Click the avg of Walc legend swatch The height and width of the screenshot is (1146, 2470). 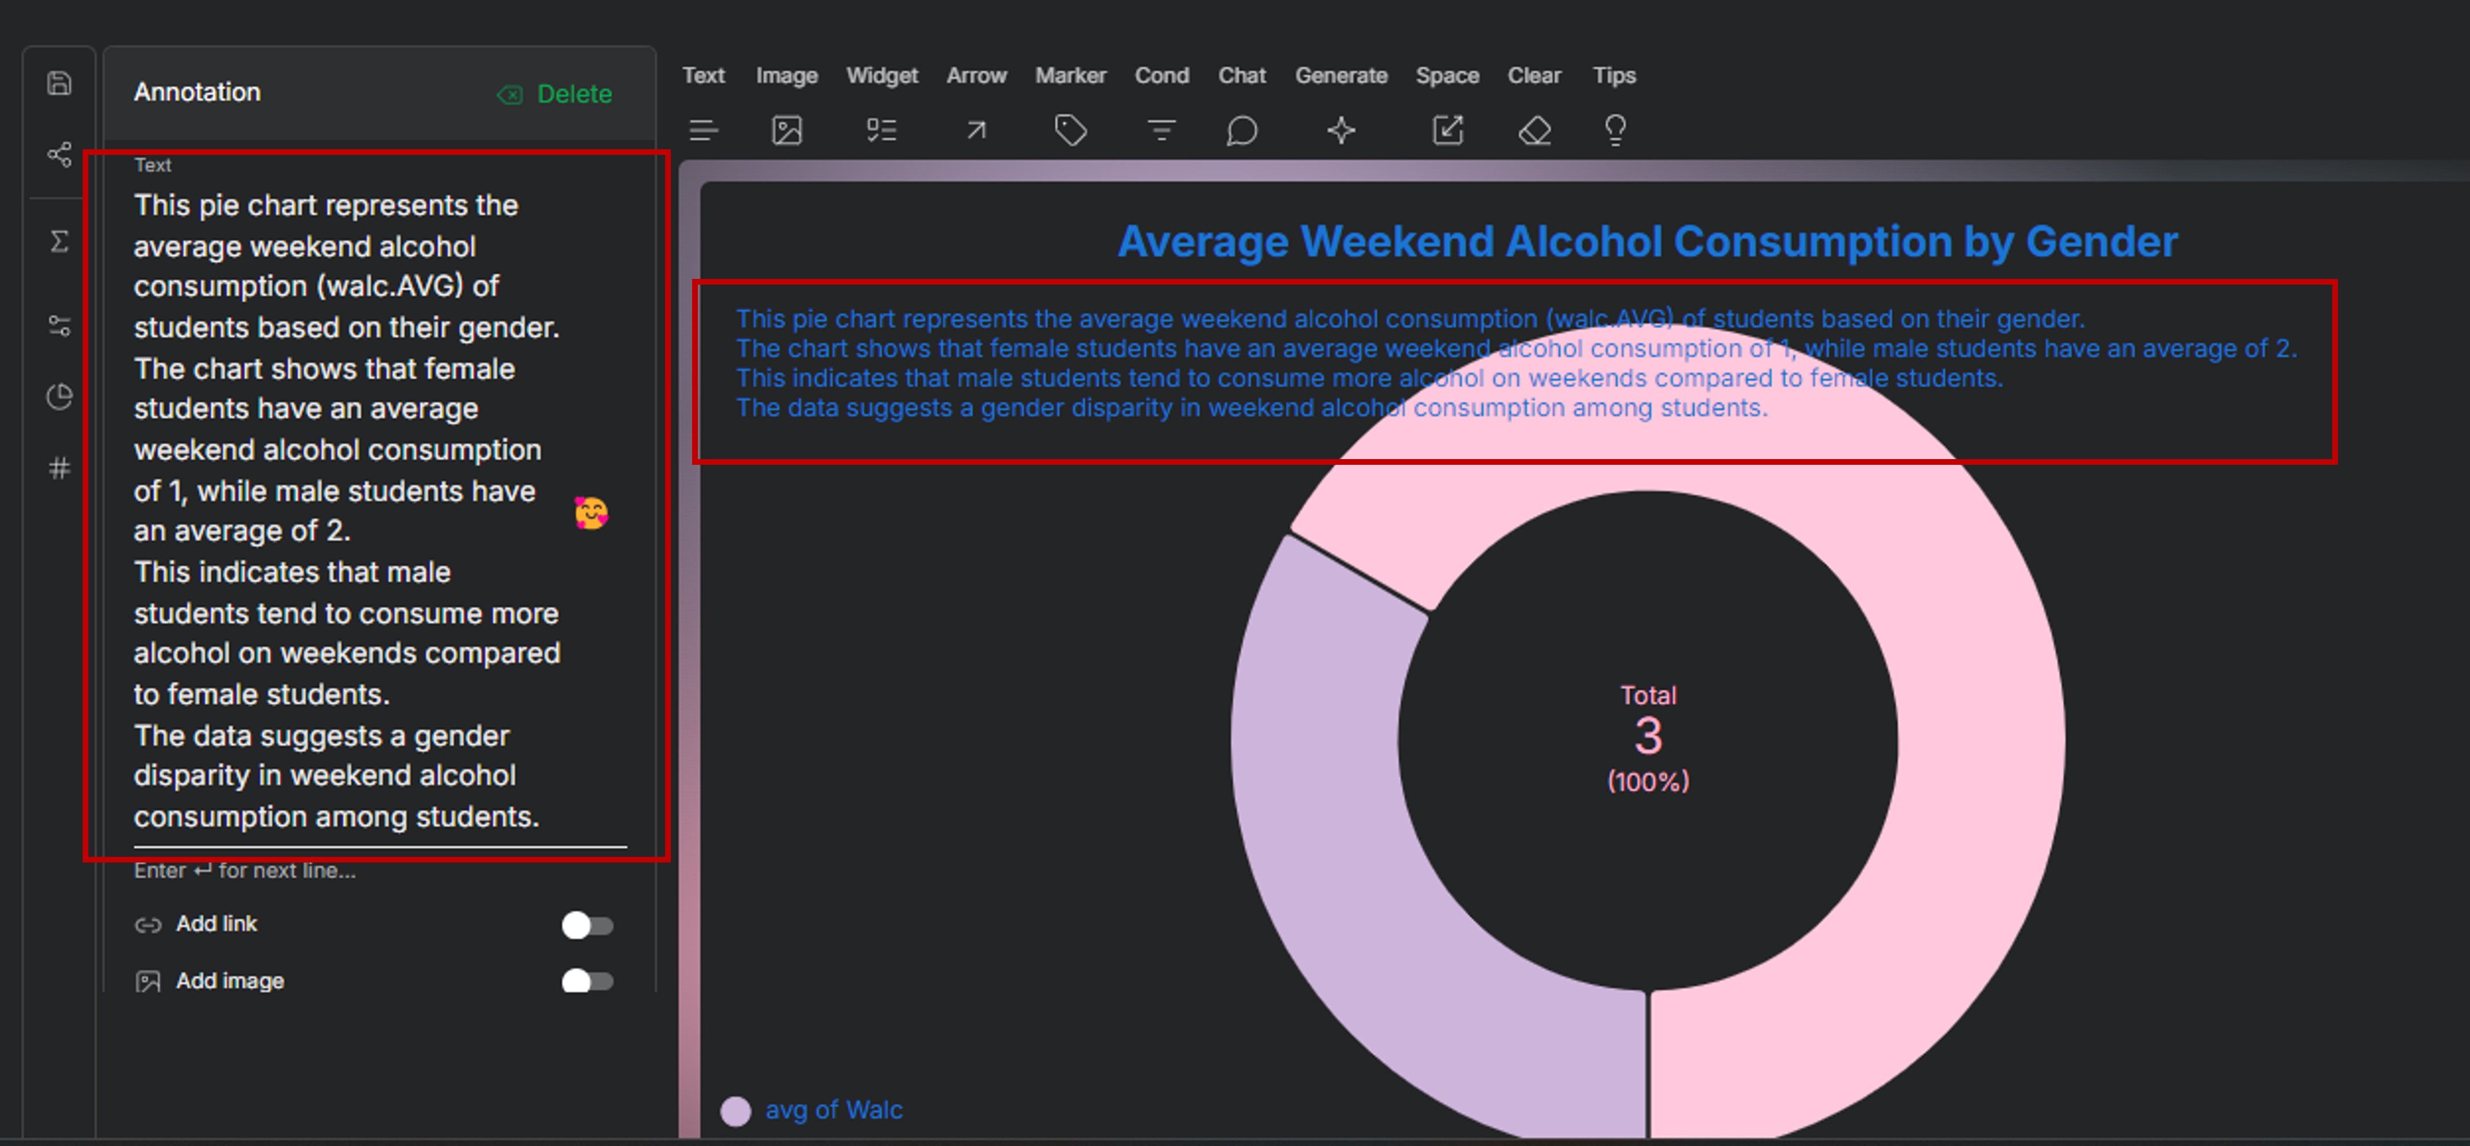point(736,1110)
